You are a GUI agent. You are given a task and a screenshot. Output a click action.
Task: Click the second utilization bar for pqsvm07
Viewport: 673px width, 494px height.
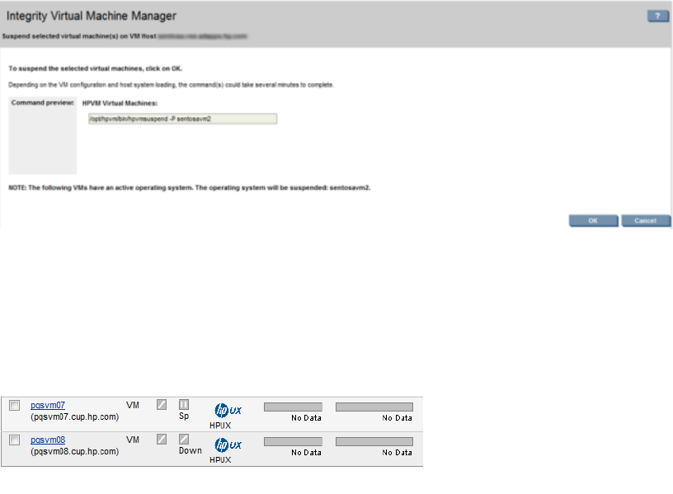374,407
